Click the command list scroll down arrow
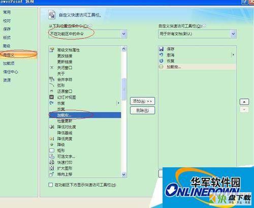 click(x=124, y=174)
